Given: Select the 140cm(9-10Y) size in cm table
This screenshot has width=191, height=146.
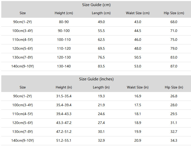Looking at the screenshot, I should [23, 66].
